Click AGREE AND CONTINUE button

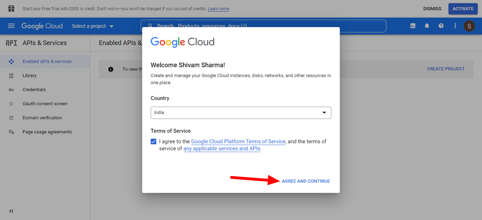(306, 181)
